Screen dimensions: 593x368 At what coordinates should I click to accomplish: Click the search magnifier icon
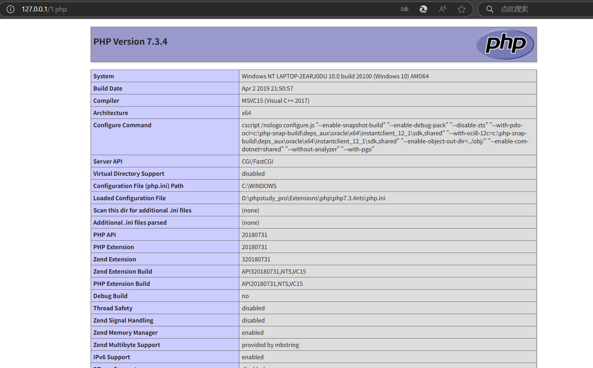pyautogui.click(x=490, y=9)
